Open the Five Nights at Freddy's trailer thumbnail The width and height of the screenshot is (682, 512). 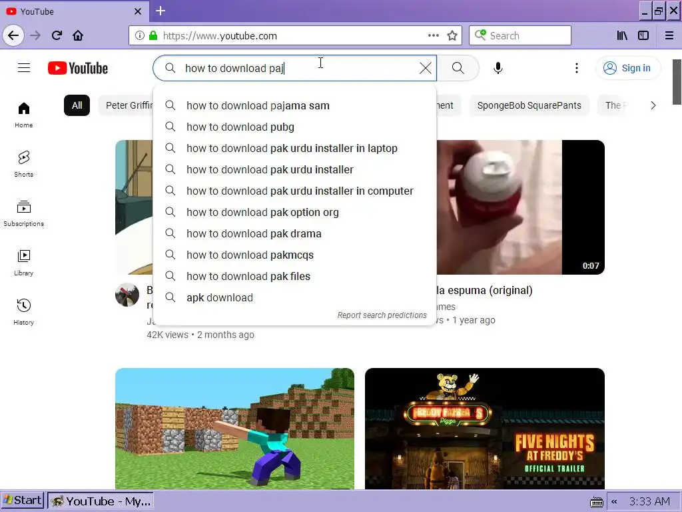(485, 429)
